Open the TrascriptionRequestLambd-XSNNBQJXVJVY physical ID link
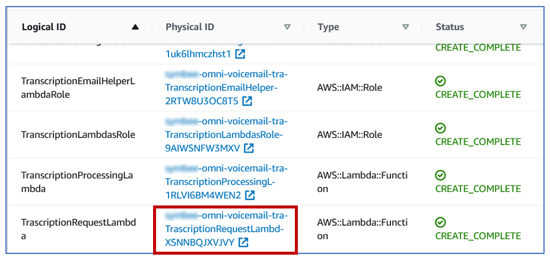550x260 pixels. pyautogui.click(x=226, y=229)
